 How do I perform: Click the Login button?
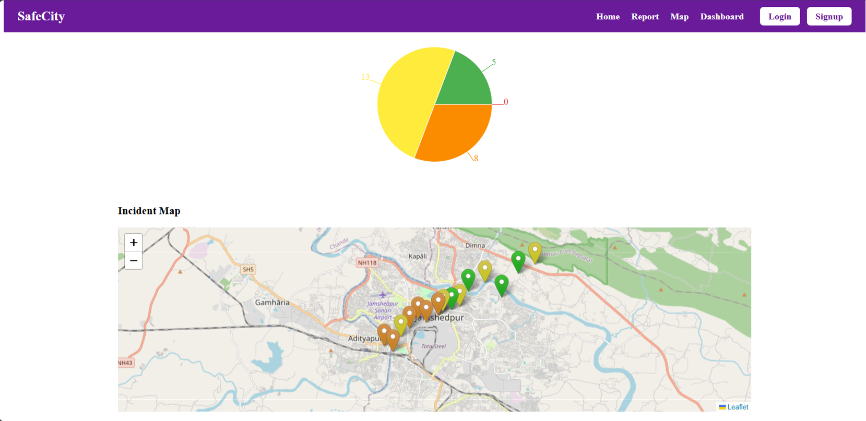coord(780,16)
